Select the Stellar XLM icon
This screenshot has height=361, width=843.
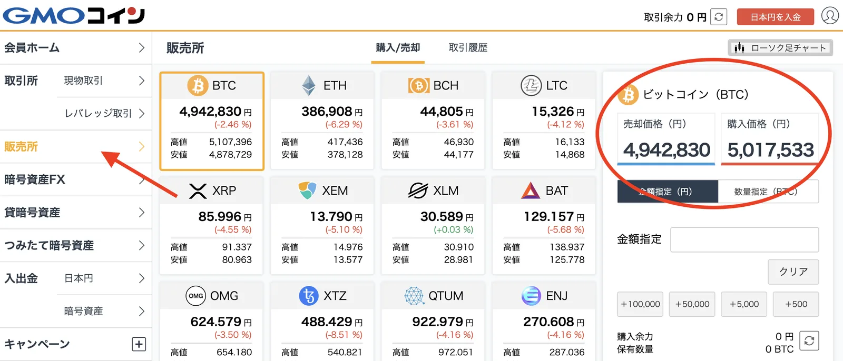(x=418, y=190)
